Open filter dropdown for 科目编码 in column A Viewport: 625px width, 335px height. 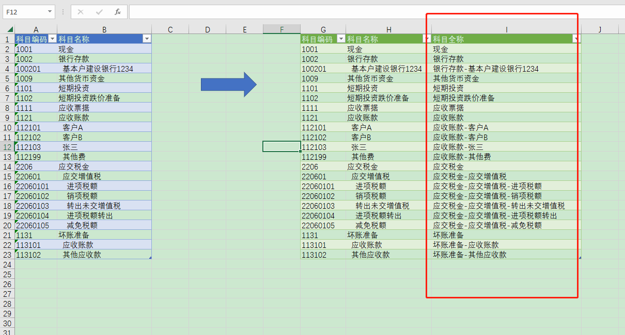click(52, 39)
